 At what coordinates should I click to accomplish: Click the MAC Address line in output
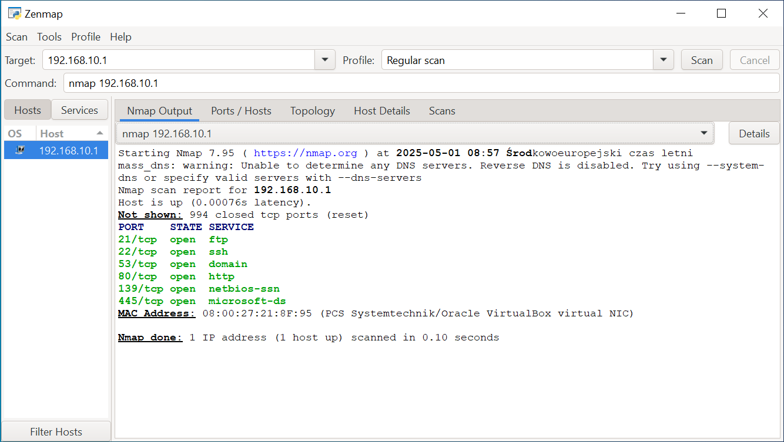coord(376,313)
